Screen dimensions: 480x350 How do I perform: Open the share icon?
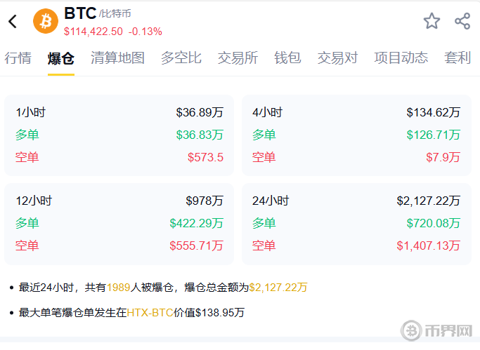point(462,21)
